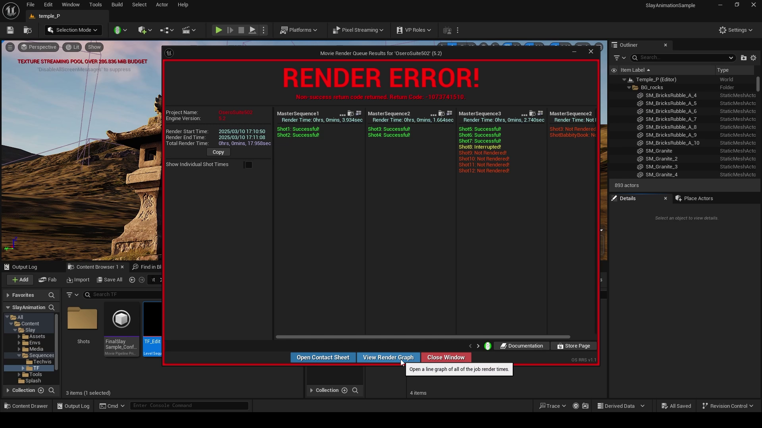The height and width of the screenshot is (428, 762).
Task: Click the MasterSequence3 contact sheet grid icon
Action: 541,113
